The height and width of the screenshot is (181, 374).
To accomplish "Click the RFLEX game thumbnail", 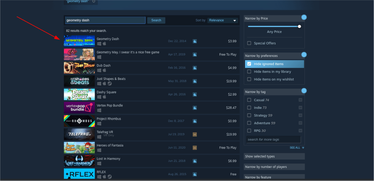I will tap(79, 174).
